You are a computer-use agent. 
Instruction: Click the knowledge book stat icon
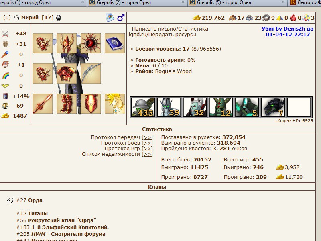point(5,65)
